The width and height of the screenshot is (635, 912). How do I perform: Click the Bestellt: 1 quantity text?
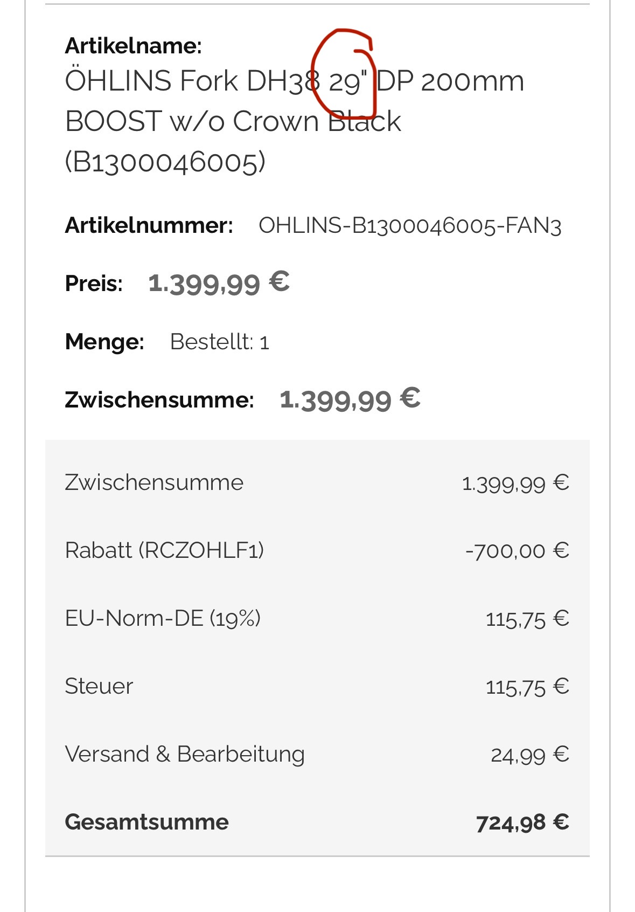pyautogui.click(x=219, y=342)
